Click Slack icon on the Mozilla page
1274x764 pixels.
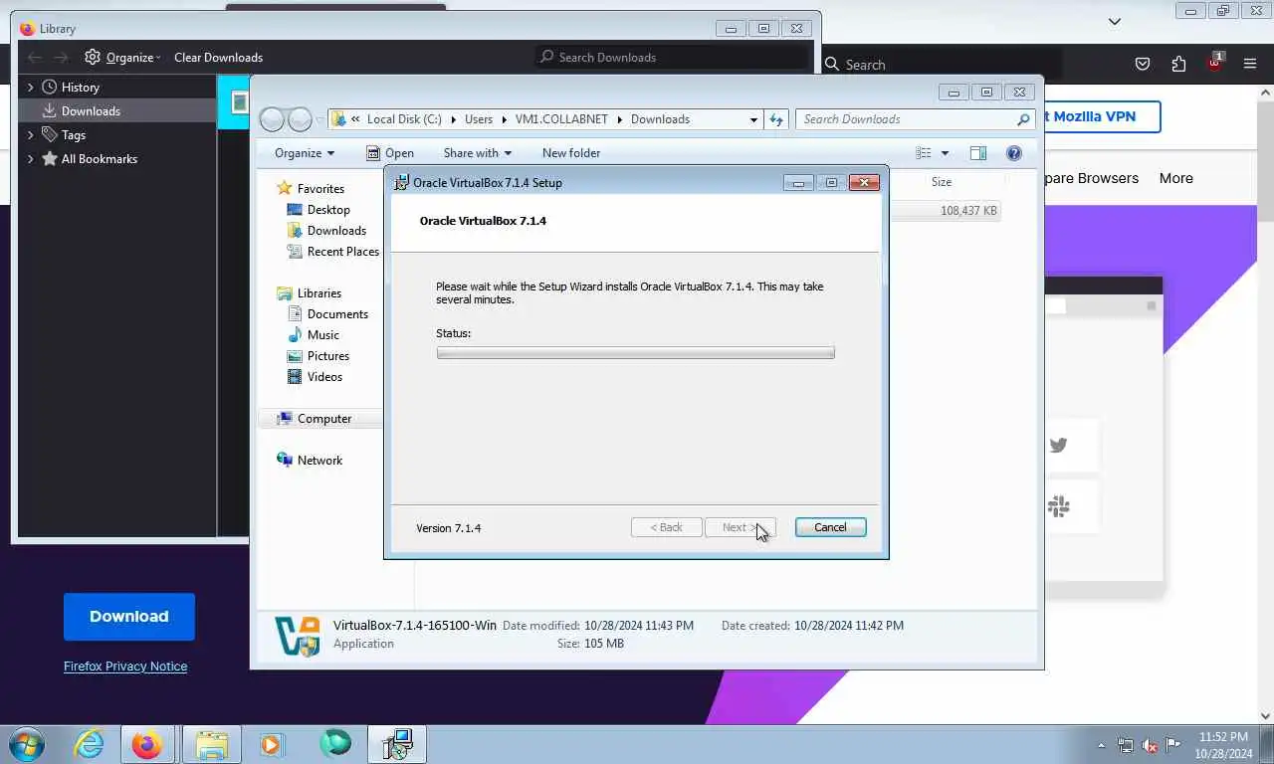pyautogui.click(x=1058, y=507)
